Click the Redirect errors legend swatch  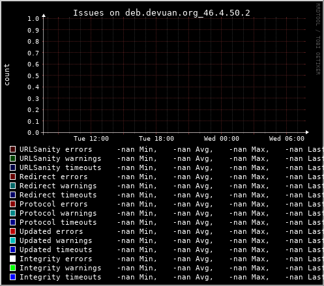tap(12, 177)
